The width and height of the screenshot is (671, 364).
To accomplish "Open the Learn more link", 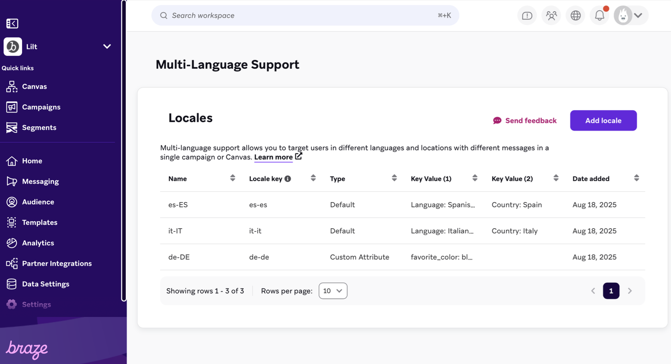I will pos(274,157).
